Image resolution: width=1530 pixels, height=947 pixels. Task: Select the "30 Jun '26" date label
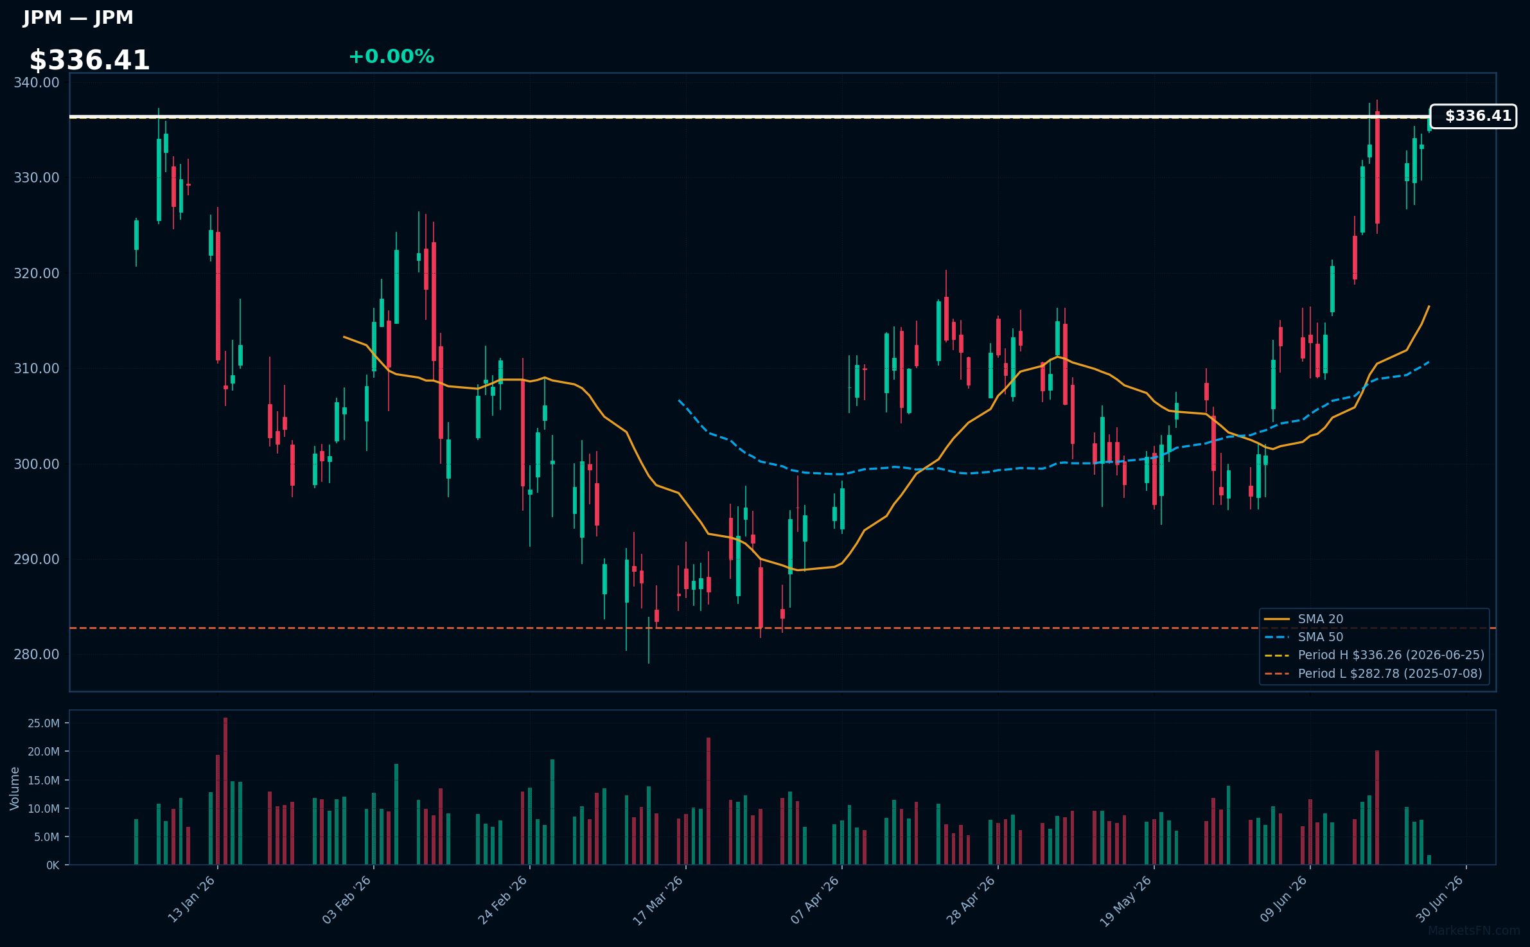pyautogui.click(x=1440, y=899)
